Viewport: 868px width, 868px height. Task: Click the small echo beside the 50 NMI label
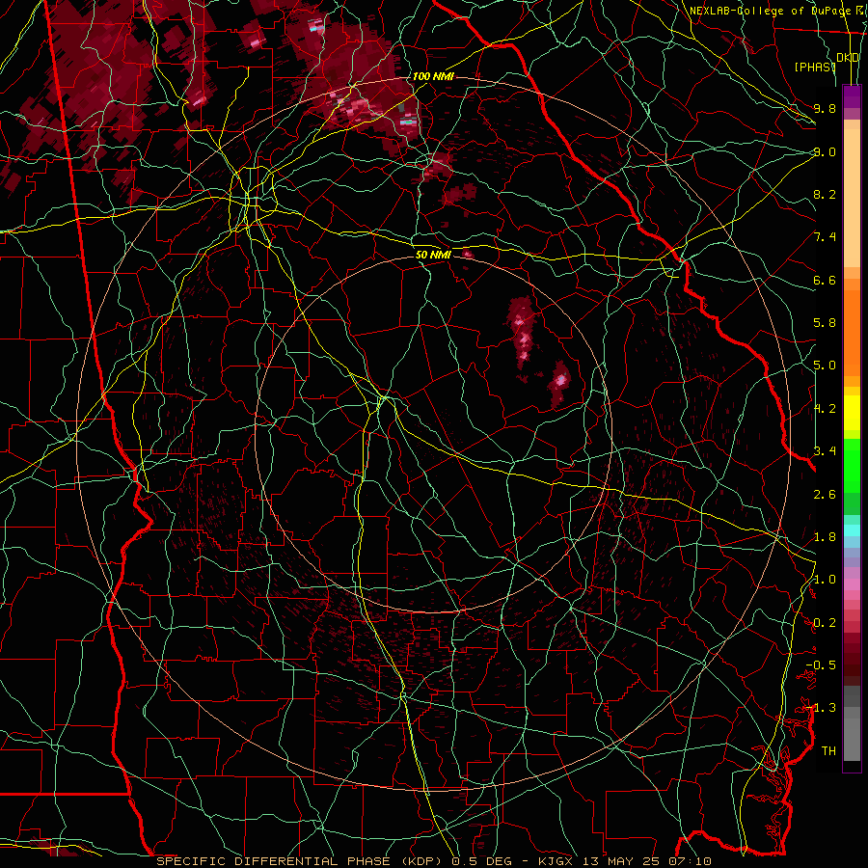(x=467, y=254)
